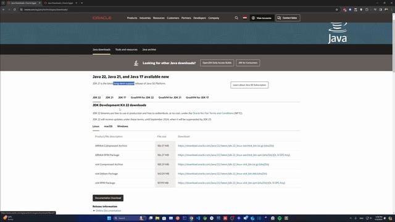The height and width of the screenshot is (222, 395).
Task: Open a new browser tab
Action: tap(82, 3)
